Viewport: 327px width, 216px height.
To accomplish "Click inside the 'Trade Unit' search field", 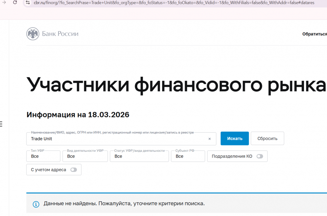I will (x=96, y=139).
